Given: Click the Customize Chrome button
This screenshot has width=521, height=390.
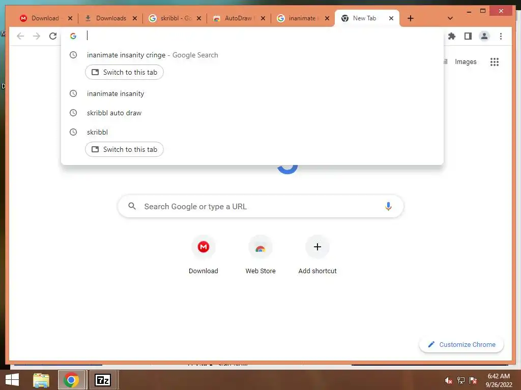Looking at the screenshot, I should pyautogui.click(x=461, y=345).
